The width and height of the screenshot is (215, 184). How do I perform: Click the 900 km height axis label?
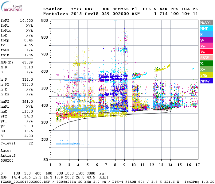45,20
